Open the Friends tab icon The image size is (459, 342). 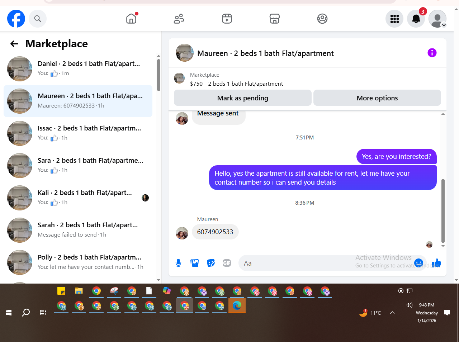click(179, 19)
